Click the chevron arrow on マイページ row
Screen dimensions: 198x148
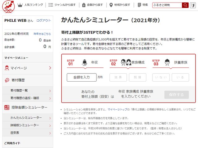[x=50, y=68]
